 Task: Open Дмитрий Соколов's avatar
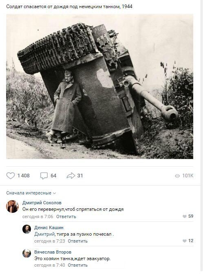[x=12, y=206]
